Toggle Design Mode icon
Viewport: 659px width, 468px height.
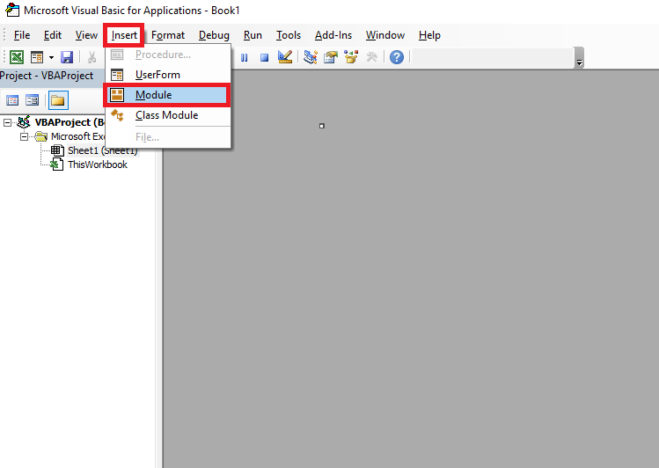pos(285,57)
